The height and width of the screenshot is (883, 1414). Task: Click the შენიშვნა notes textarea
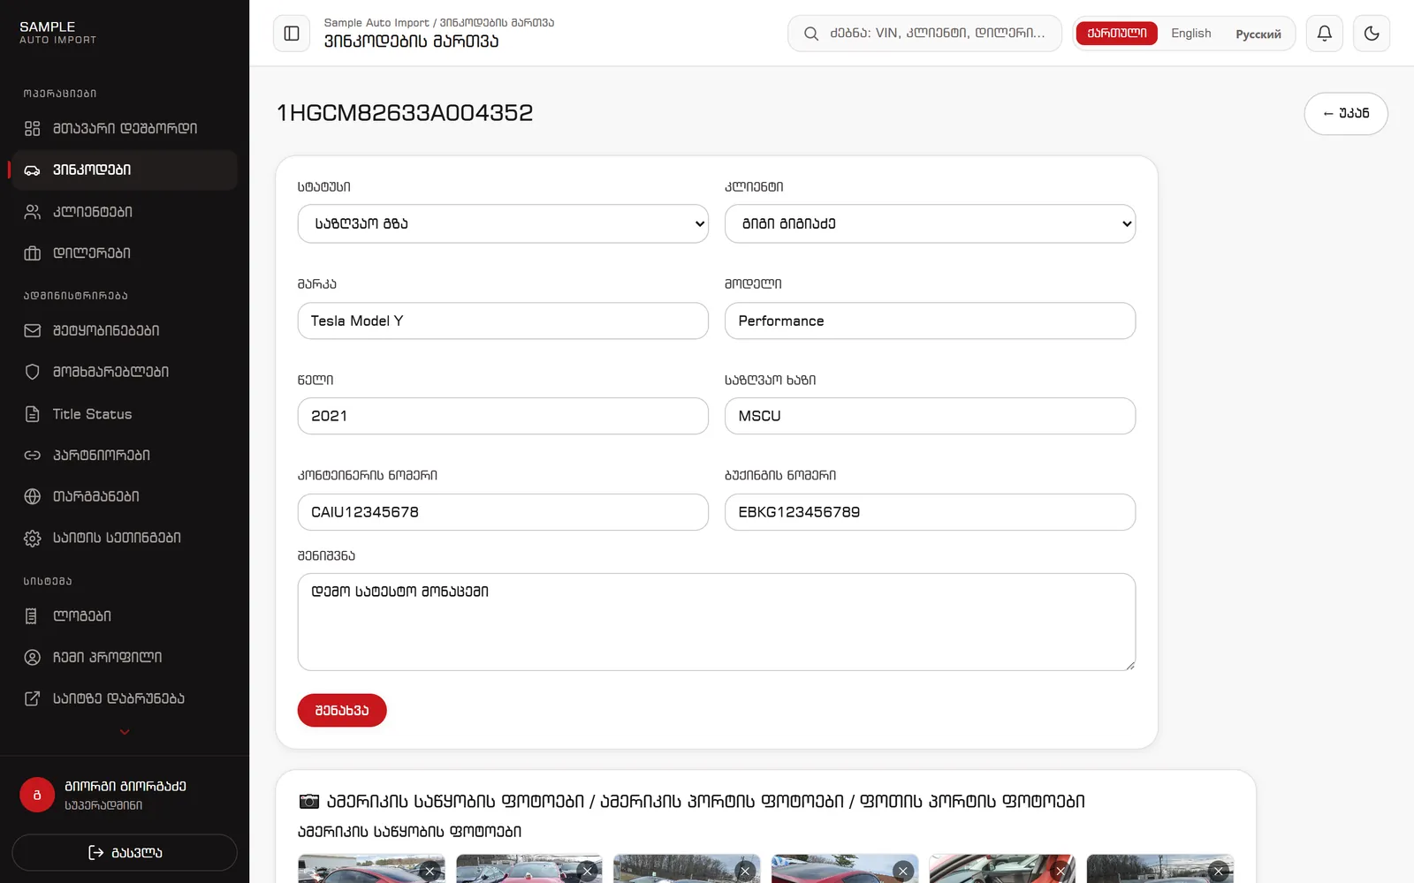pyautogui.click(x=717, y=622)
